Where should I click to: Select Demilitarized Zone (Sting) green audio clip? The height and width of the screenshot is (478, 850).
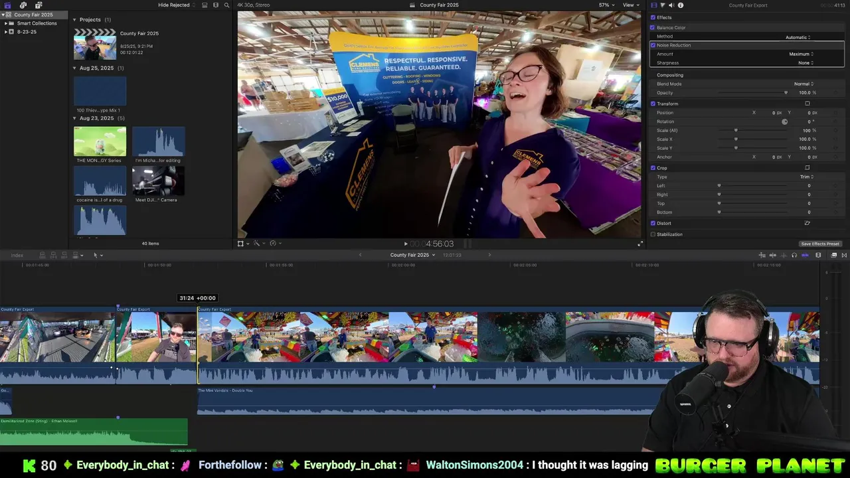pyautogui.click(x=94, y=431)
